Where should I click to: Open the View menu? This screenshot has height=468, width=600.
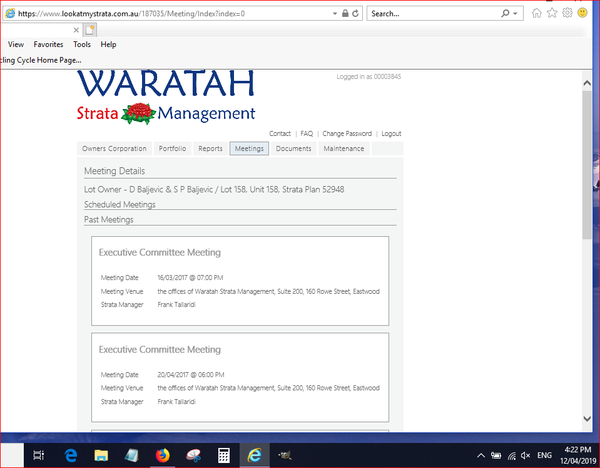point(16,44)
